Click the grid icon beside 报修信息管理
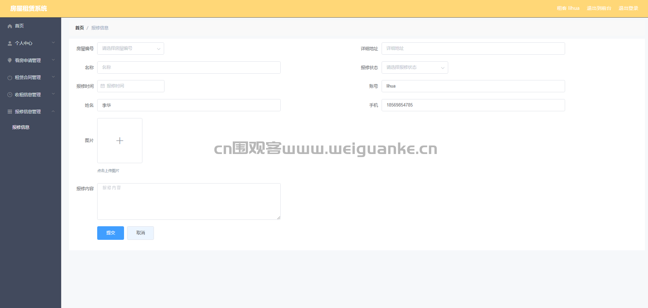This screenshot has width=648, height=308. pos(10,112)
